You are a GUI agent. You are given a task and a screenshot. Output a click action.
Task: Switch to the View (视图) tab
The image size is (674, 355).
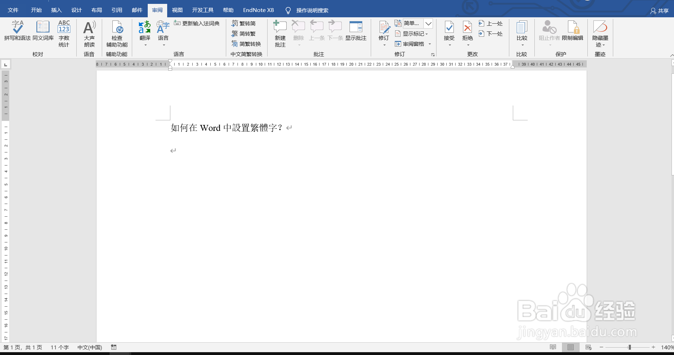tap(177, 10)
